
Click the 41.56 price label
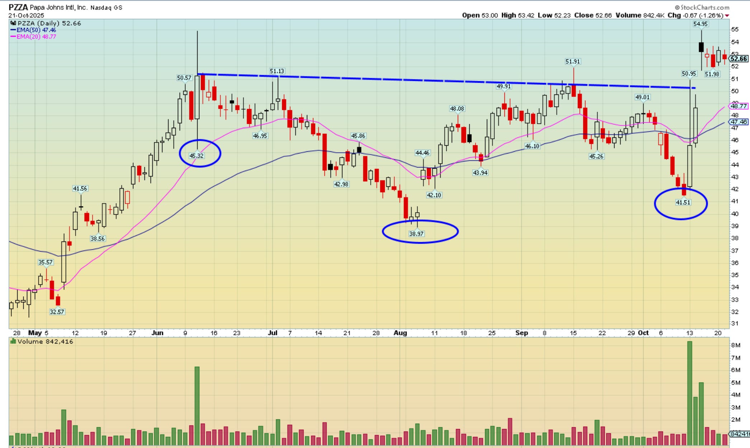tap(80, 188)
